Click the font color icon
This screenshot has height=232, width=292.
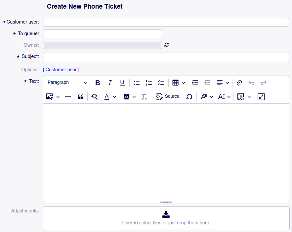pos(107,97)
